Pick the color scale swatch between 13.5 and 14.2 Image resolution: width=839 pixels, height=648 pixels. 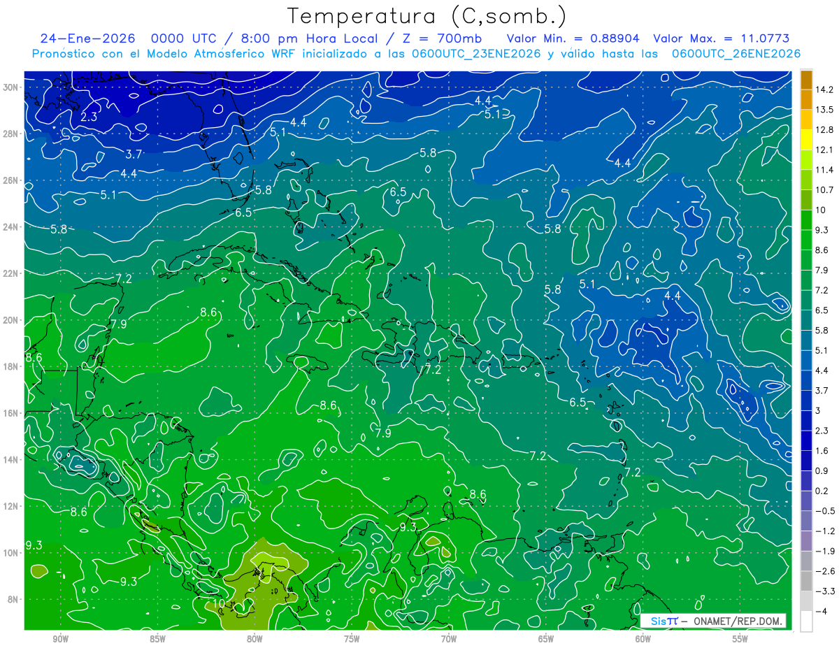coord(806,99)
